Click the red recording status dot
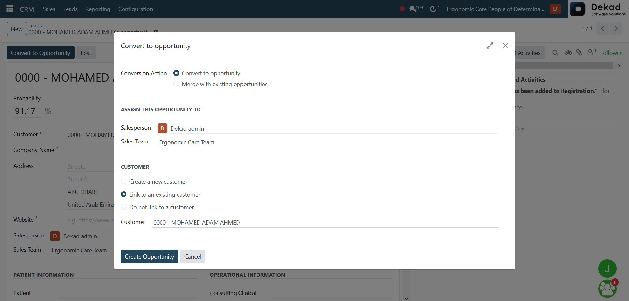This screenshot has height=301, width=629. [x=402, y=9]
